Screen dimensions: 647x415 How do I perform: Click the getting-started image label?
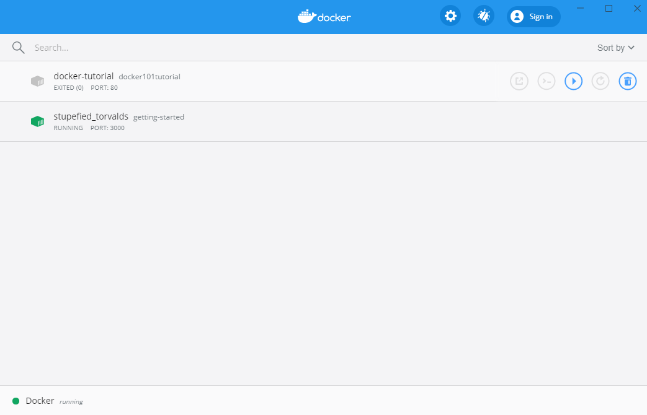coord(158,117)
